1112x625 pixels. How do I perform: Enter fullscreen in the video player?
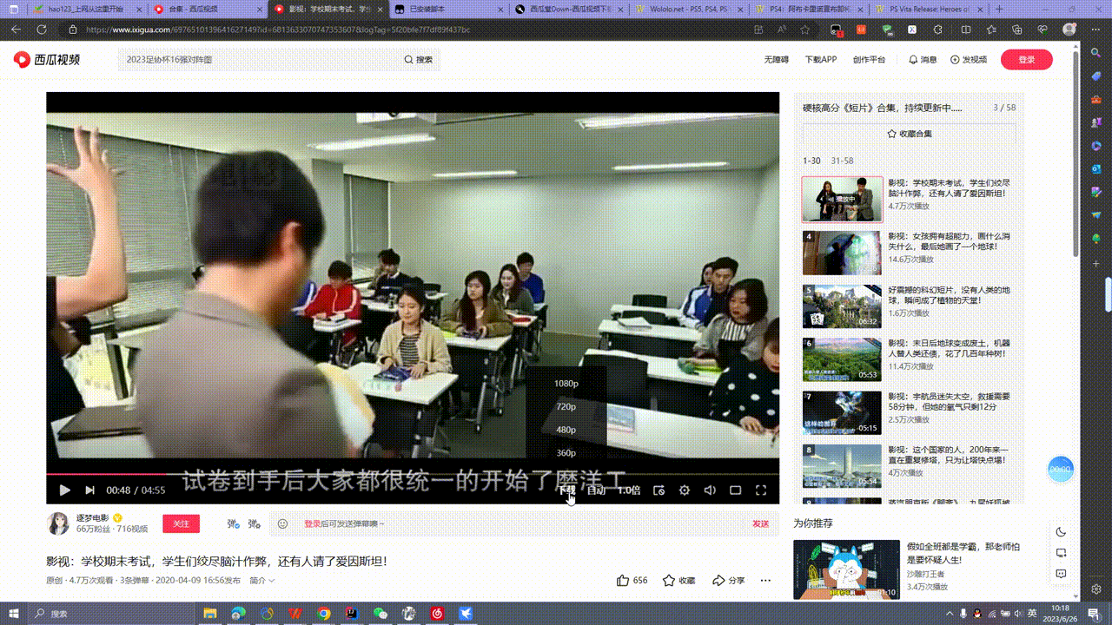pyautogui.click(x=761, y=490)
